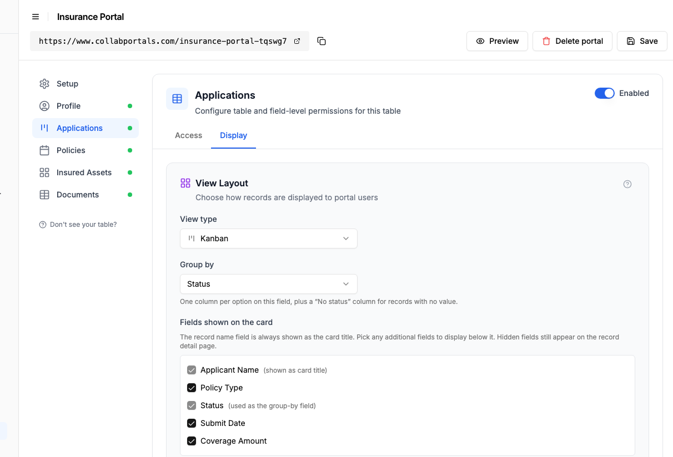Click the Delete portal button
This screenshot has height=457, width=673.
point(572,41)
